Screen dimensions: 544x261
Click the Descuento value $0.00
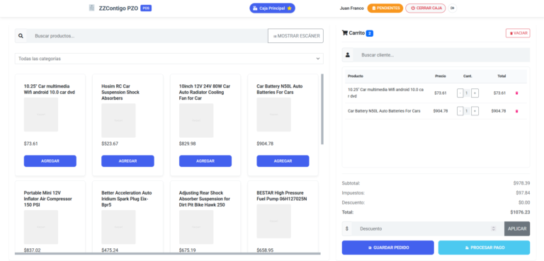click(524, 202)
